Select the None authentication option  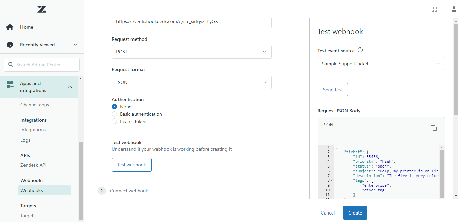point(114,106)
